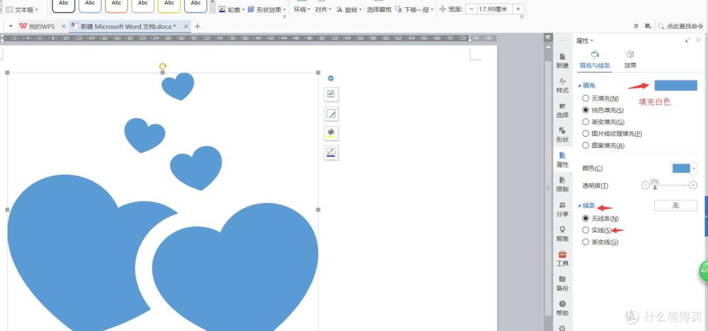Select 无填充 no fill option
The image size is (708, 331).
pos(600,98)
